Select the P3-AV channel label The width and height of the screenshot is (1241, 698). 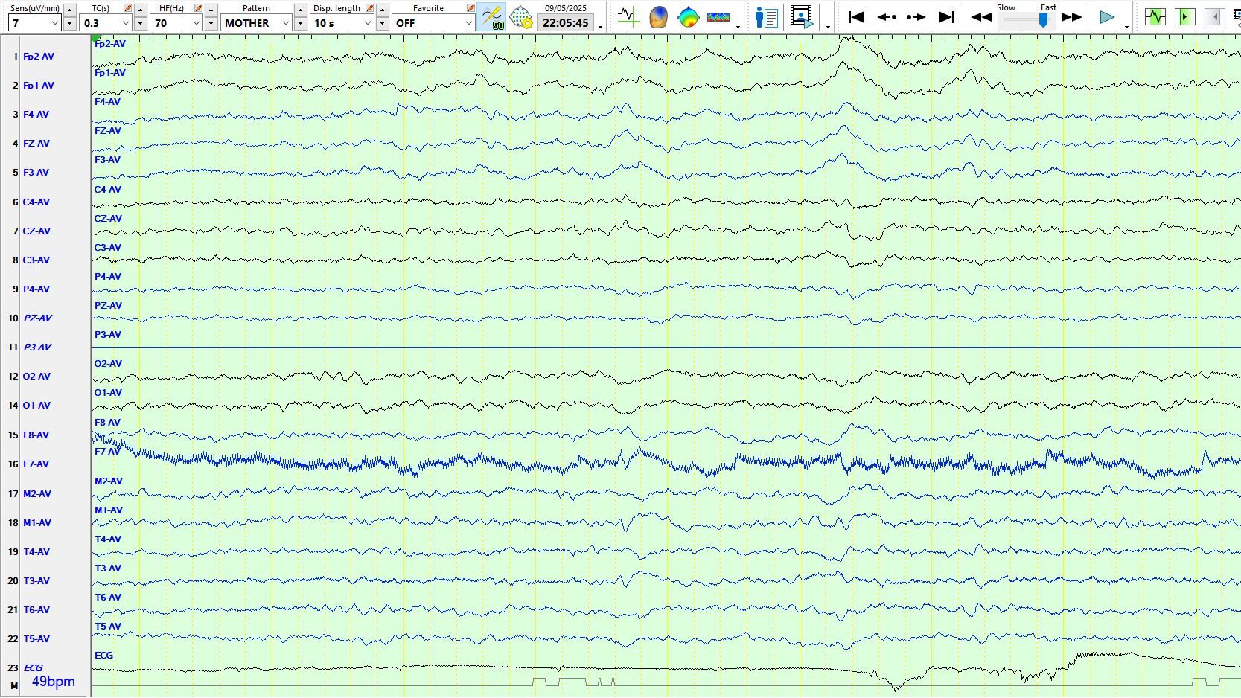pyautogui.click(x=37, y=348)
